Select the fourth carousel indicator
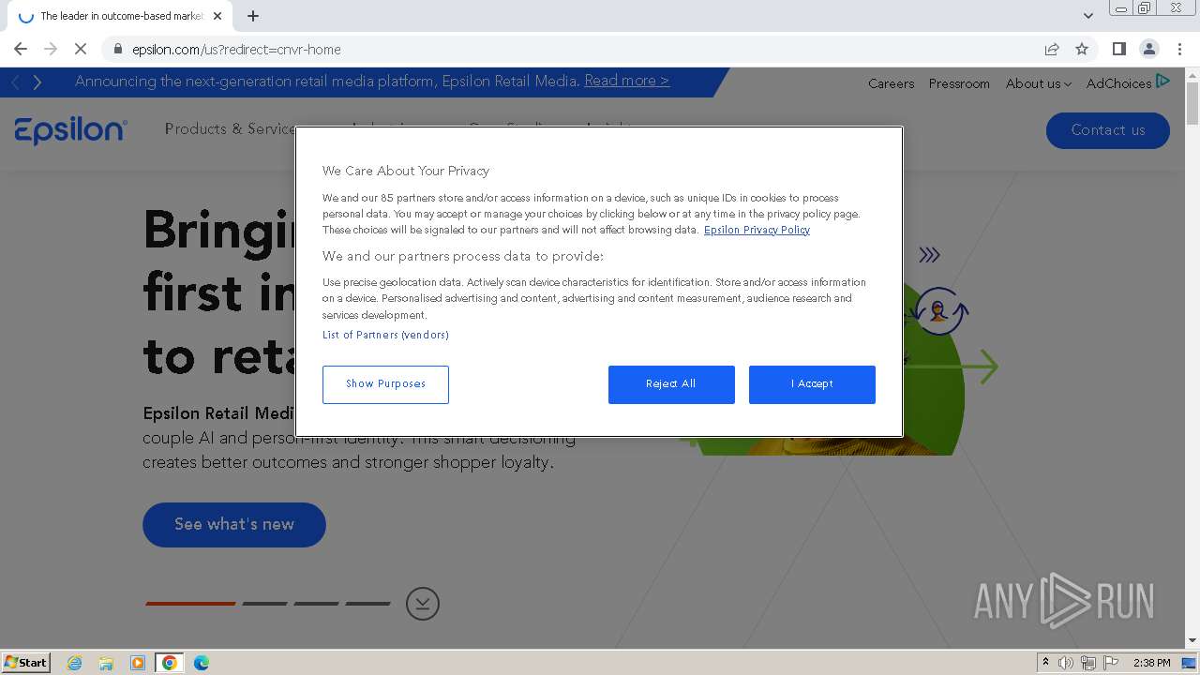This screenshot has height=675, width=1200. point(368,604)
